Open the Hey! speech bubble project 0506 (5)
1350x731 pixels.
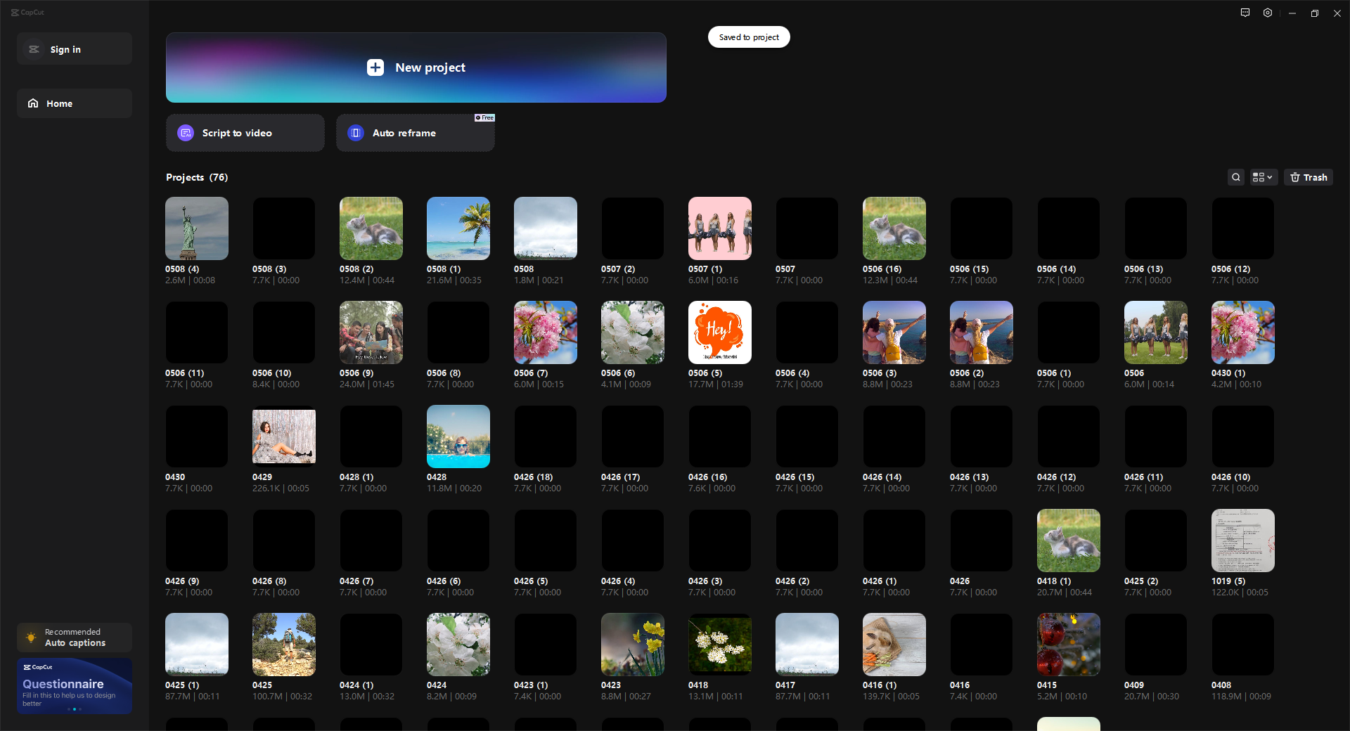(719, 332)
